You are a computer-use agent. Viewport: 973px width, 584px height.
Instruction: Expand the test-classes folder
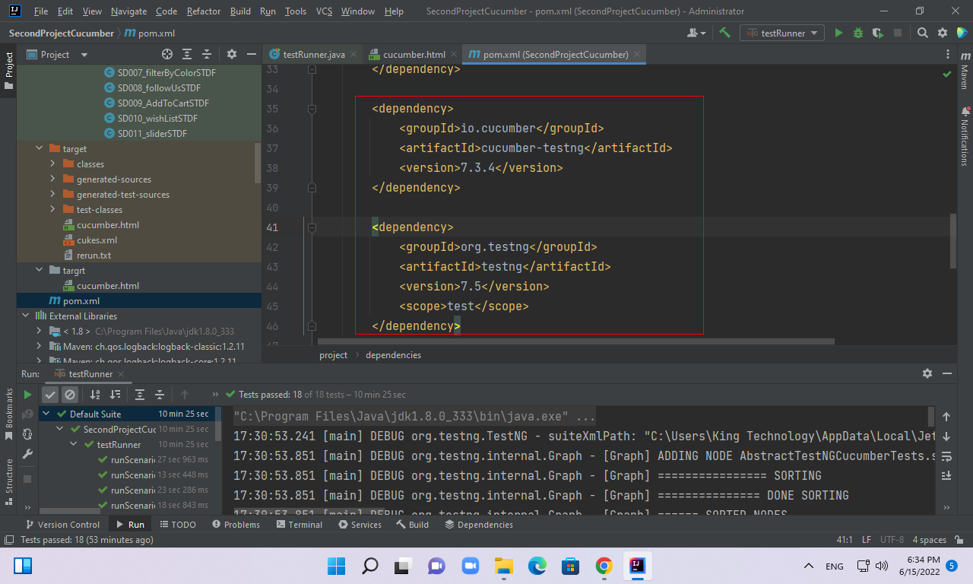pos(52,209)
